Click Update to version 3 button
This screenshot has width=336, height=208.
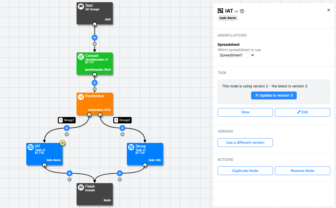click(x=274, y=95)
